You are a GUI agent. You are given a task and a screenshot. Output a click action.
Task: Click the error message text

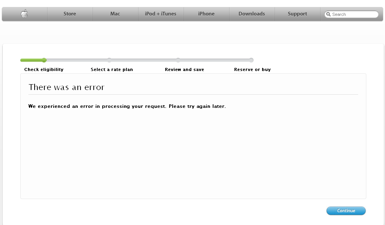(126, 106)
